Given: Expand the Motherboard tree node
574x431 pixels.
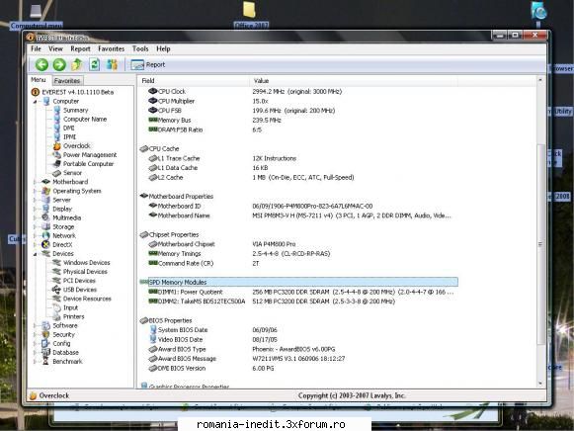Looking at the screenshot, I should click(x=36, y=182).
